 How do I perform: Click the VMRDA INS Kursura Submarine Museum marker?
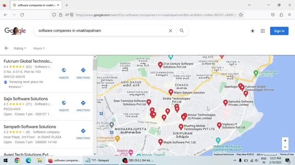point(218,140)
